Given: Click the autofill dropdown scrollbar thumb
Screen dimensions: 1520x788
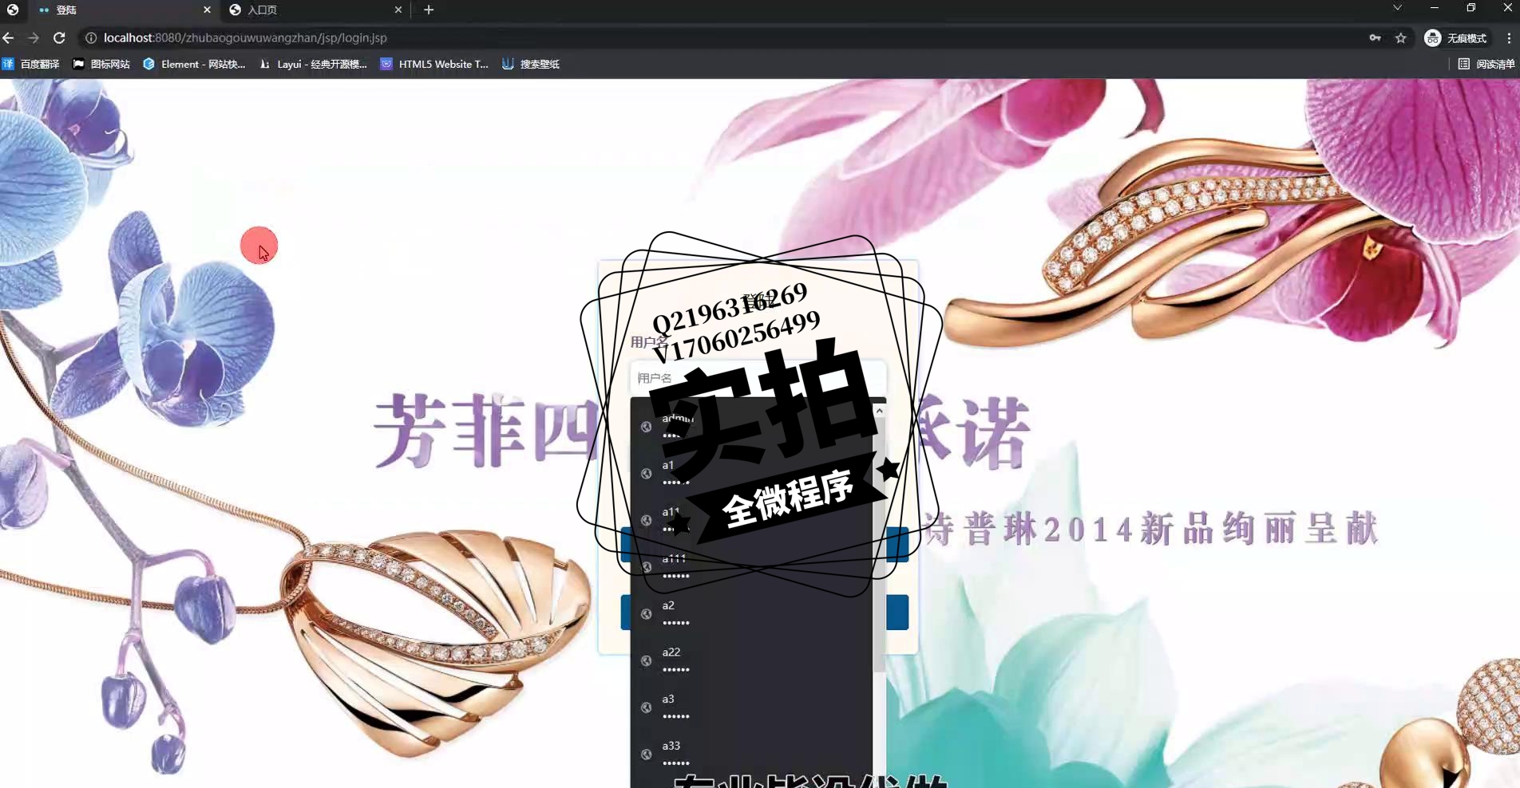Looking at the screenshot, I should tap(879, 546).
